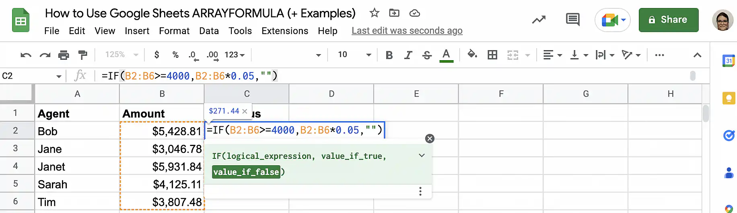The height and width of the screenshot is (213, 737).
Task: Open the Tools menu
Action: (x=240, y=31)
